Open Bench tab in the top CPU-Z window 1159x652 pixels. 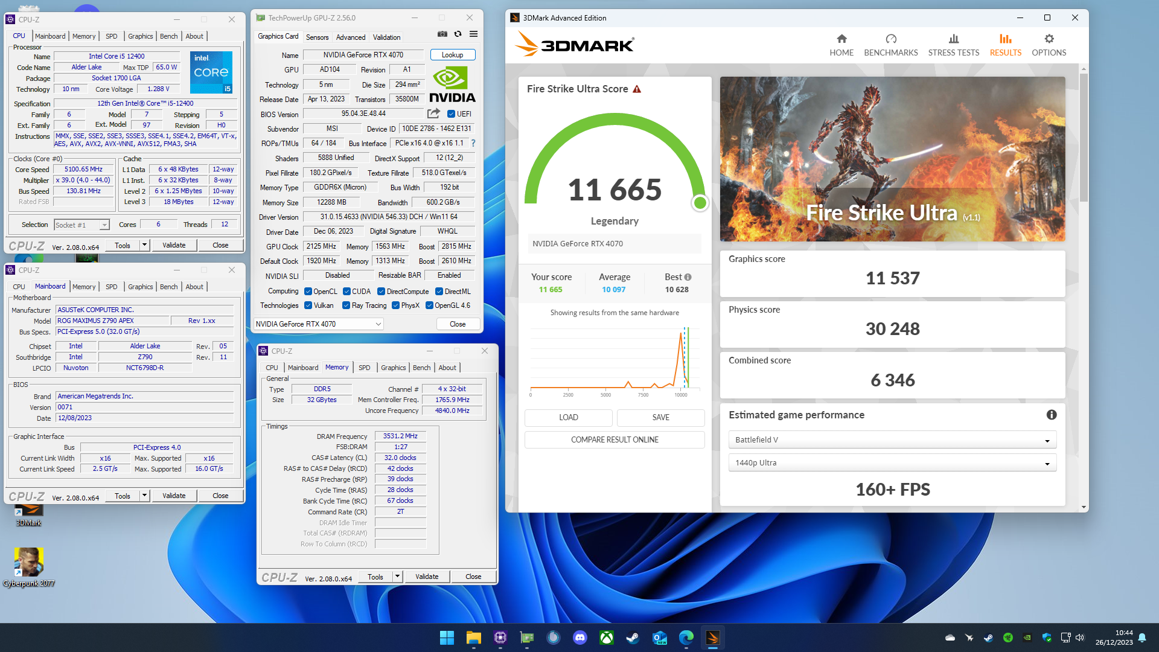168,36
